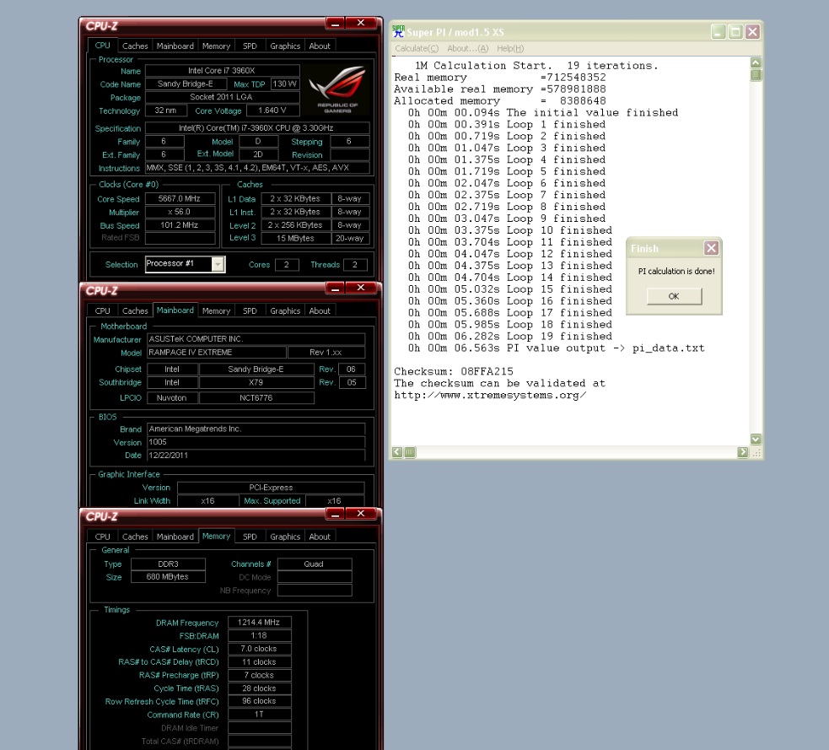Image resolution: width=829 pixels, height=750 pixels.
Task: Switch to Mainboard tab in top CPU-Z window
Action: [x=175, y=46]
